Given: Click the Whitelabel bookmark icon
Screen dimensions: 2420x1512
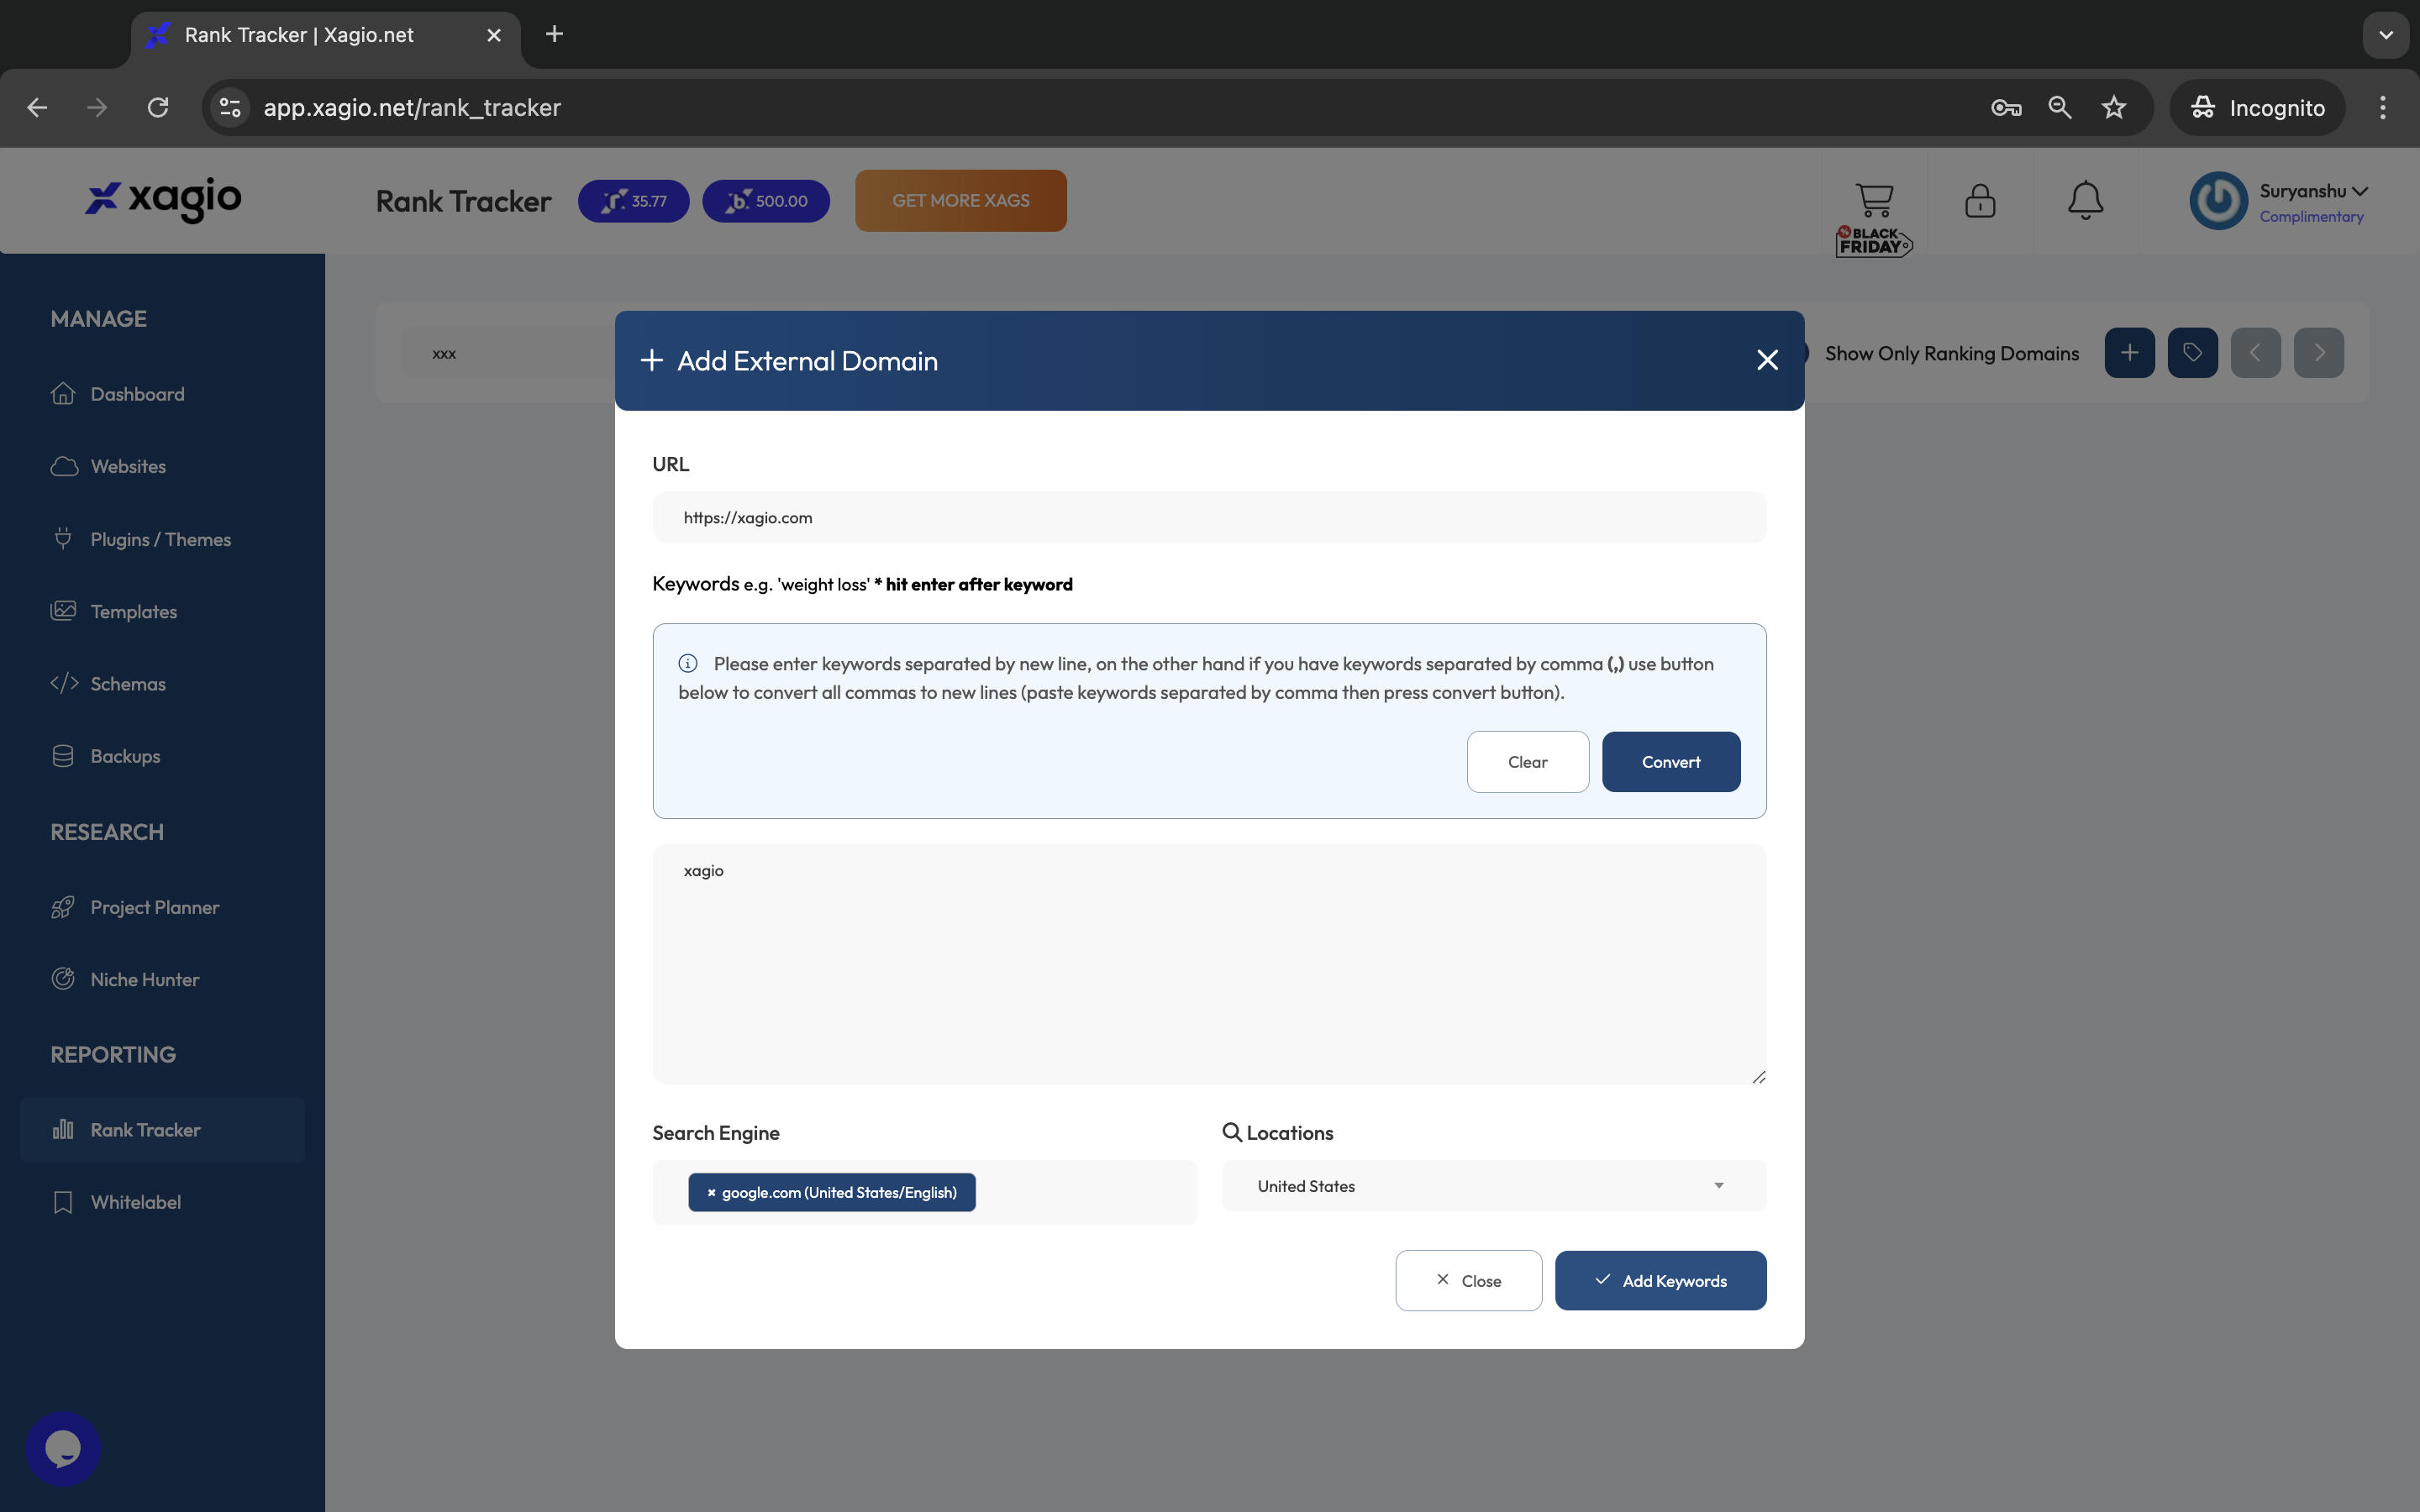Looking at the screenshot, I should (63, 1202).
